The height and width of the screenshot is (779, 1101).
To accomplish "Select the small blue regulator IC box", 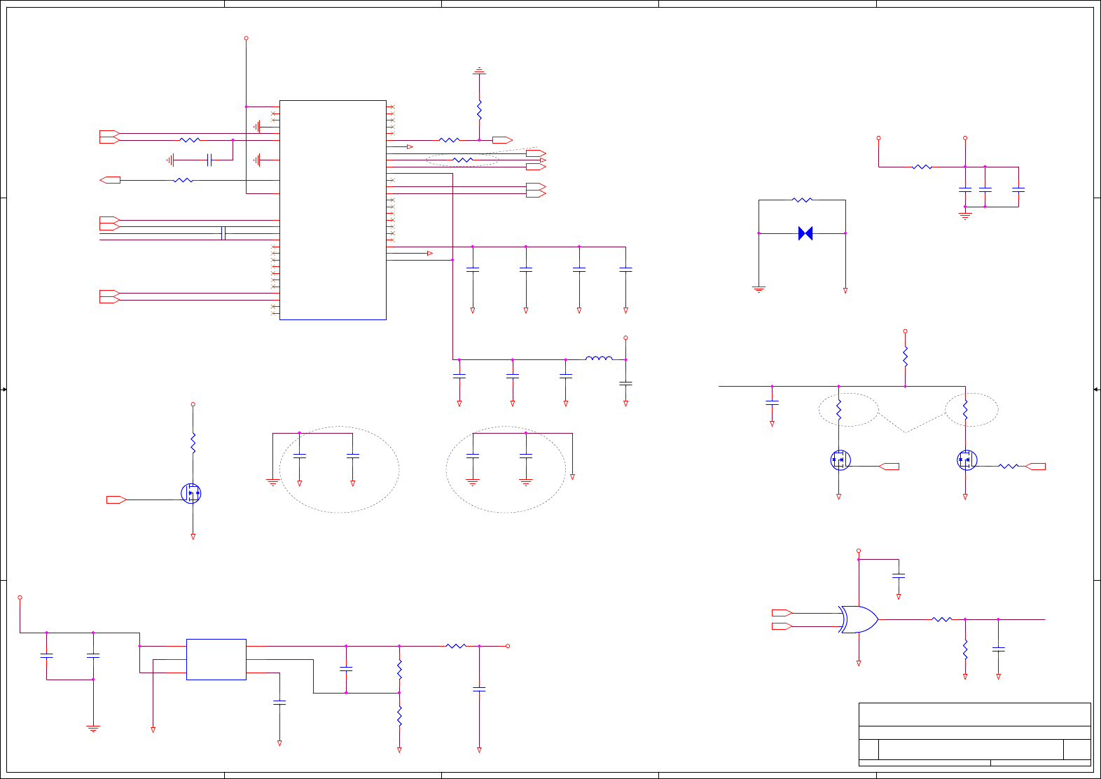I will (216, 659).
